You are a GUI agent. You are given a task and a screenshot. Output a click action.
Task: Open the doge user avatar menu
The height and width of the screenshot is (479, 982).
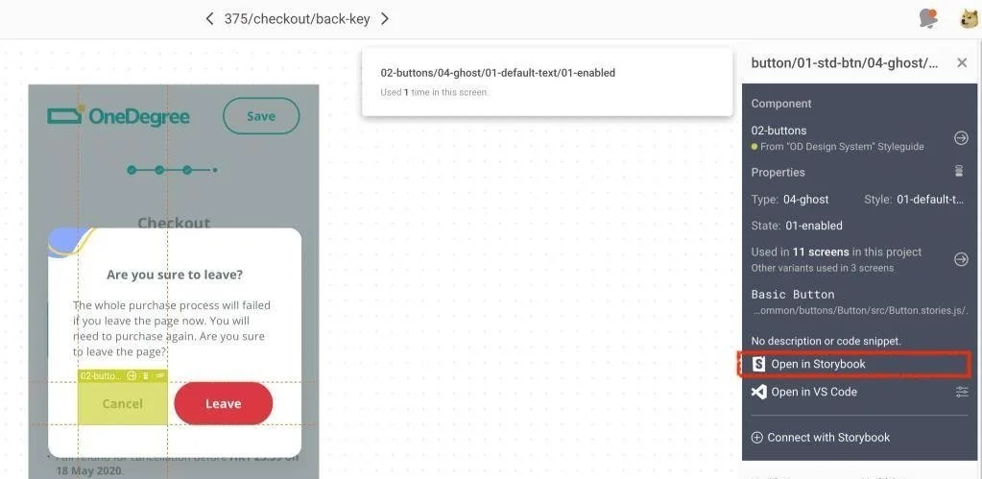tap(969, 19)
